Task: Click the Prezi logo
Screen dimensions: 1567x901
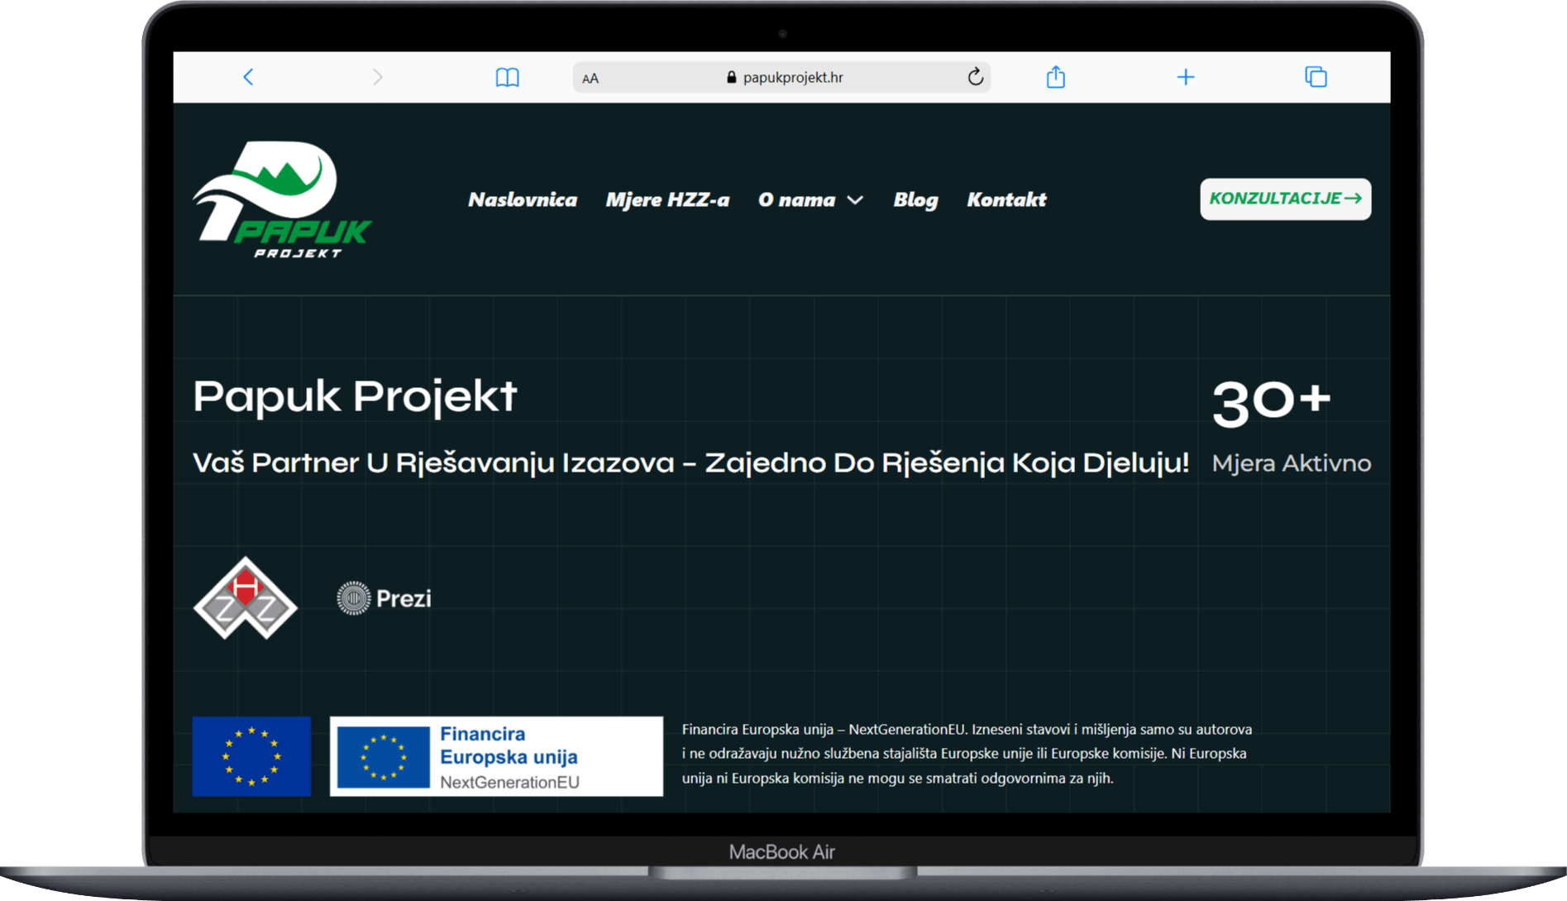Action: tap(385, 598)
